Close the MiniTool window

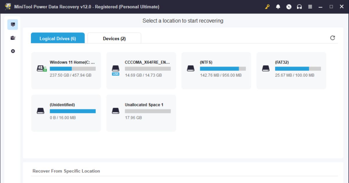point(341,7)
